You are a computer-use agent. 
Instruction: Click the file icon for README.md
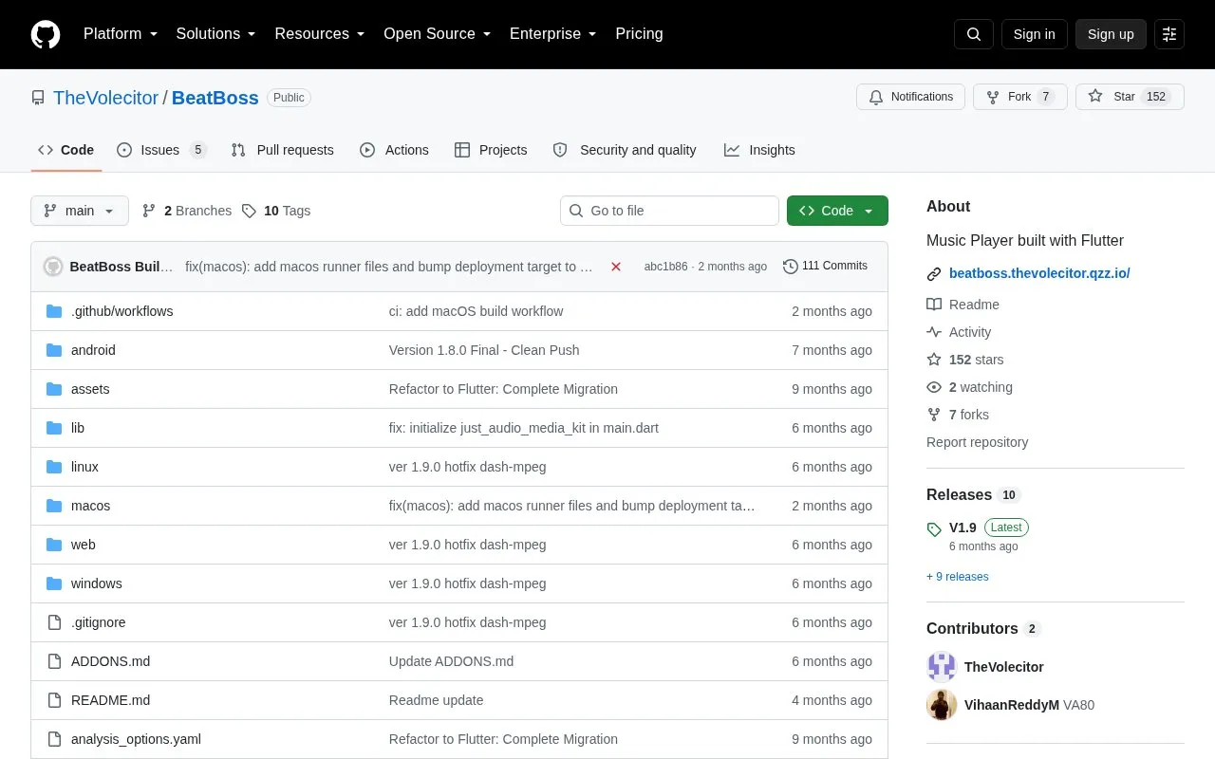pos(54,700)
